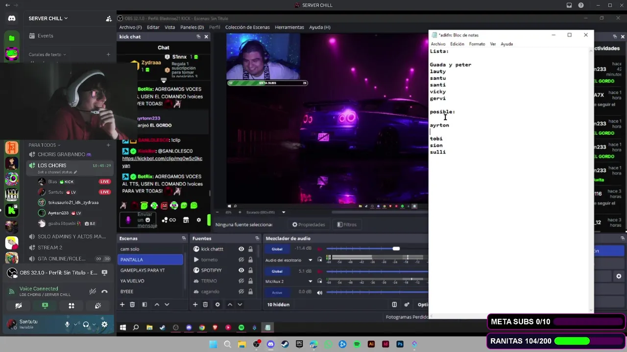
Task: Open Audio del escritorio options dropdown
Action: coord(311,260)
